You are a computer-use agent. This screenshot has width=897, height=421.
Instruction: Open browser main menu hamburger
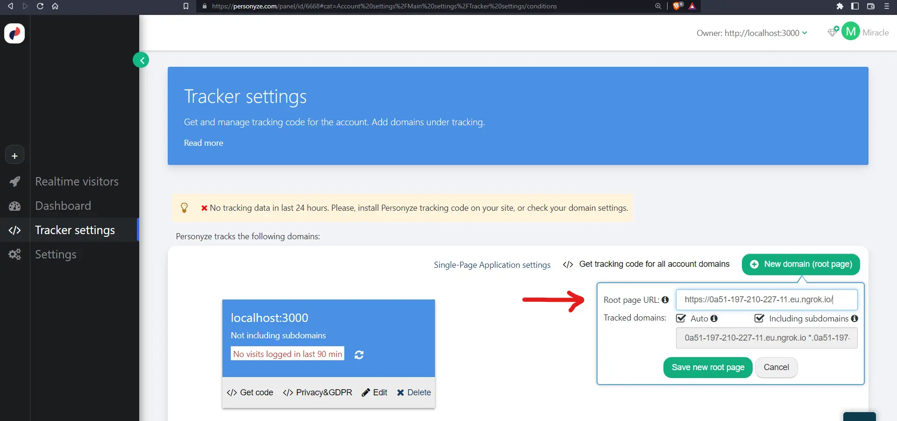(887, 6)
